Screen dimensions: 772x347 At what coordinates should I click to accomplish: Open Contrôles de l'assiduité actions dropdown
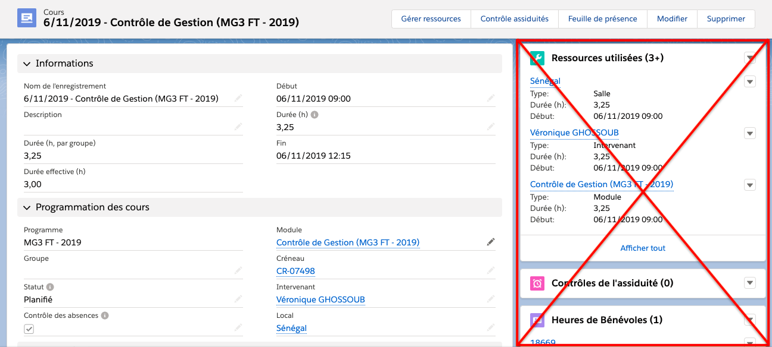(x=750, y=283)
